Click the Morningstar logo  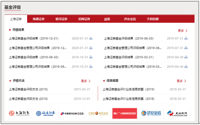tap(124, 113)
